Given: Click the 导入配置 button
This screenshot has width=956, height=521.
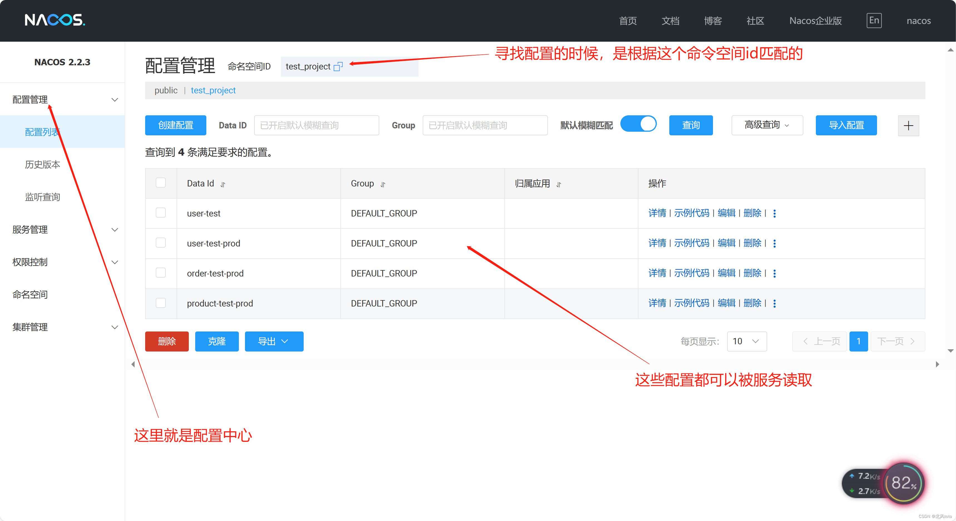Looking at the screenshot, I should click(x=846, y=125).
